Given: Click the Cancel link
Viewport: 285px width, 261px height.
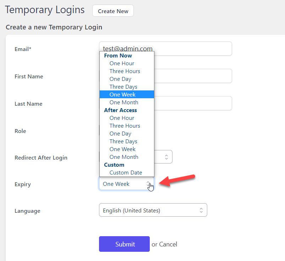Looking at the screenshot, I should click(168, 244).
